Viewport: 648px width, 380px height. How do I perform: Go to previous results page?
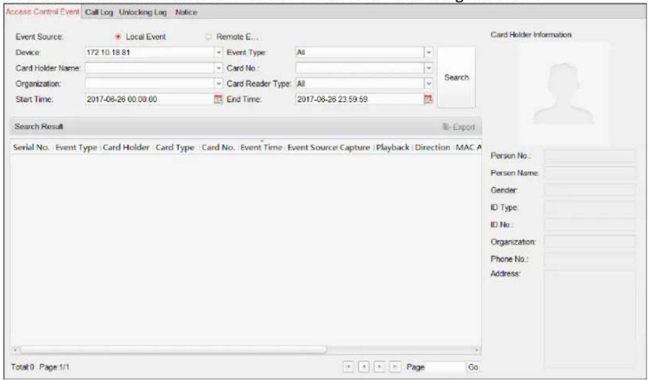pyautogui.click(x=364, y=367)
